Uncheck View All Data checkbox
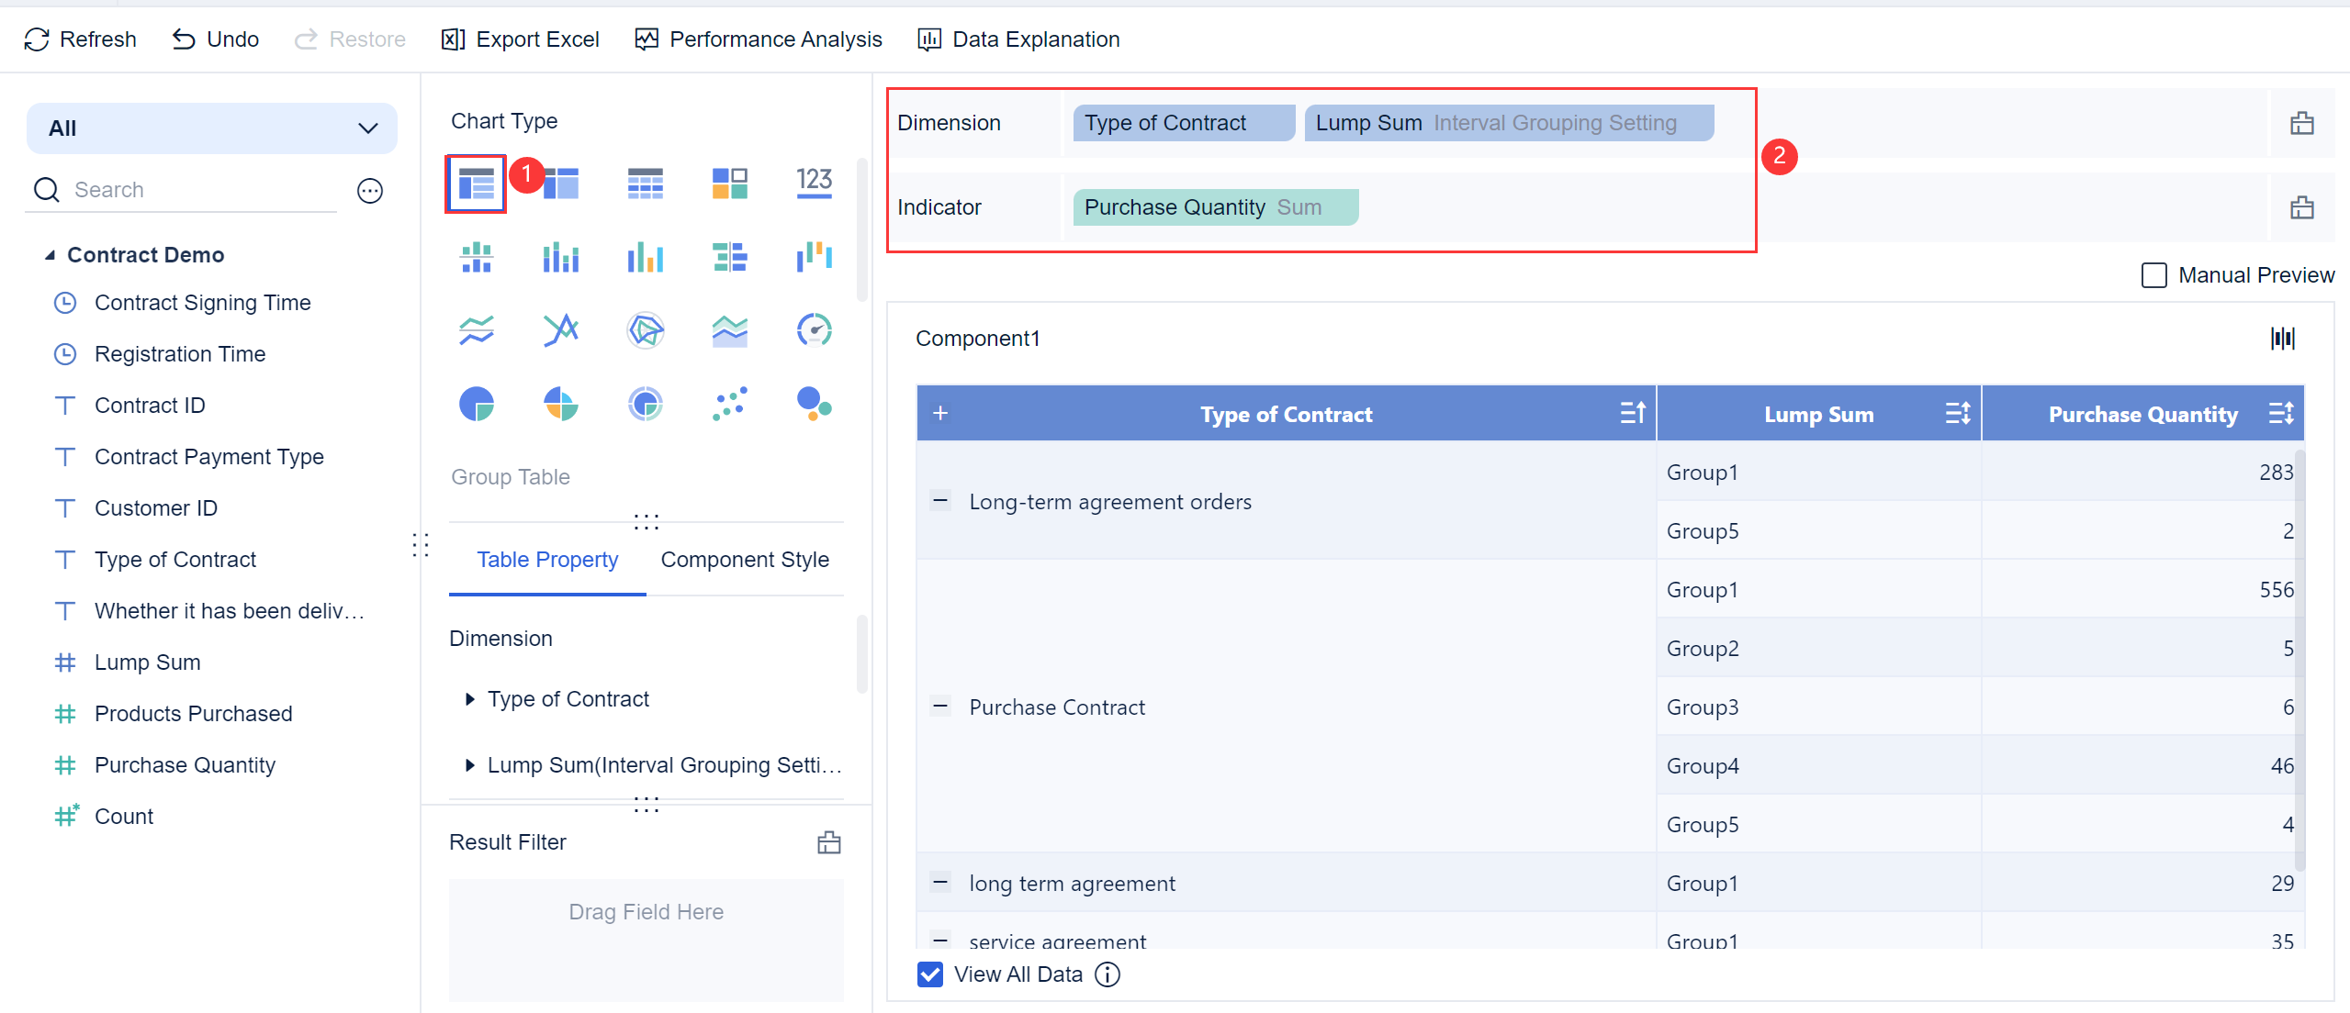The image size is (2350, 1013). point(929,974)
